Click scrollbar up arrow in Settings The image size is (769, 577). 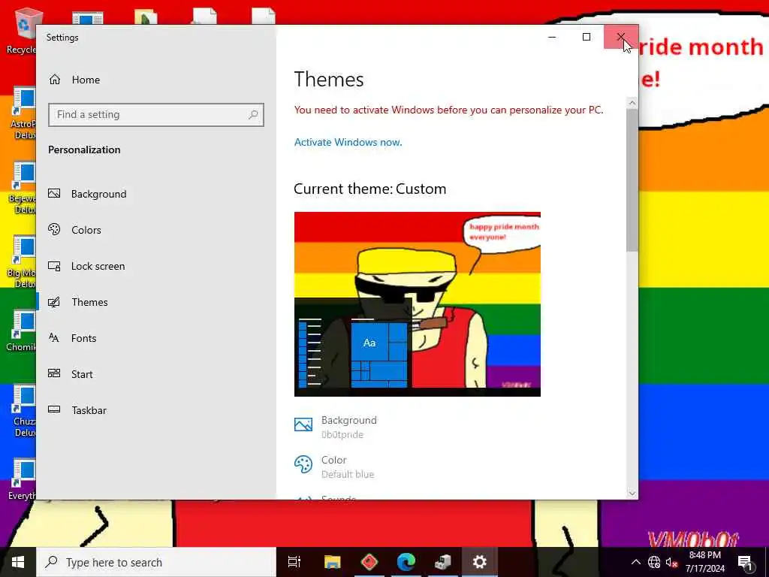(x=632, y=102)
